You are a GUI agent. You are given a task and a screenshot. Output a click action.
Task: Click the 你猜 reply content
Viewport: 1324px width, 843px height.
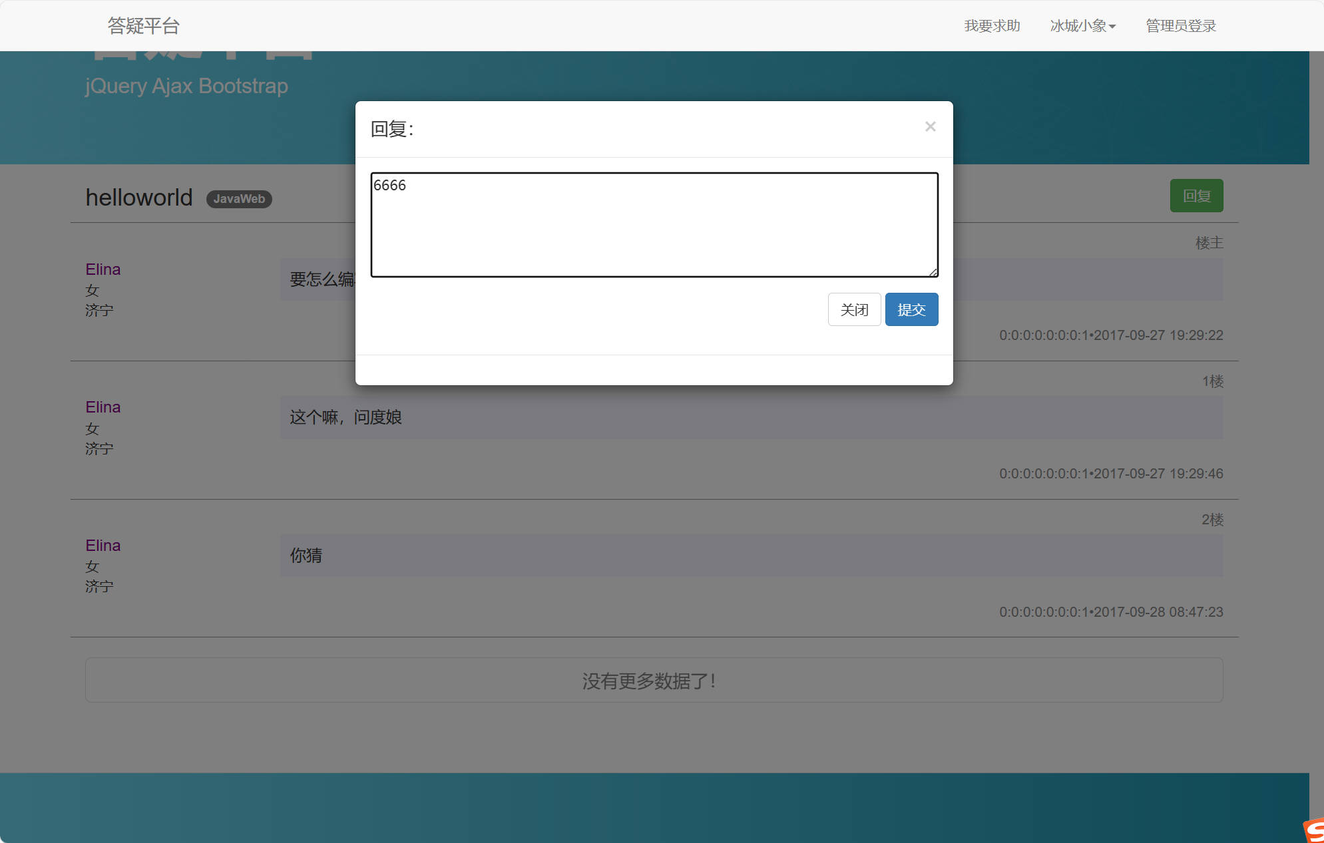[305, 556]
